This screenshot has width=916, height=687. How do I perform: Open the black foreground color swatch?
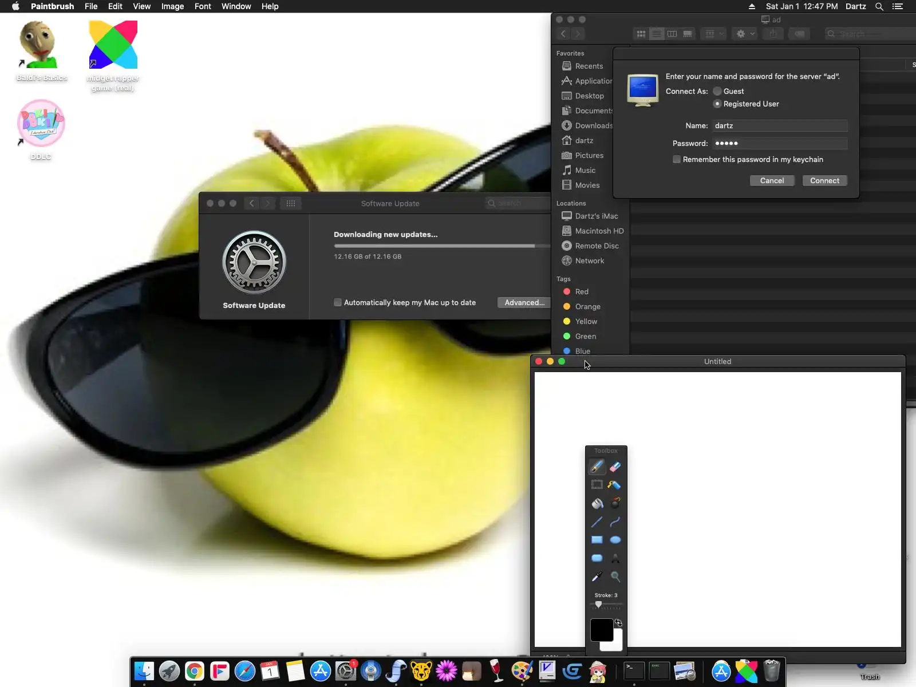click(x=601, y=630)
